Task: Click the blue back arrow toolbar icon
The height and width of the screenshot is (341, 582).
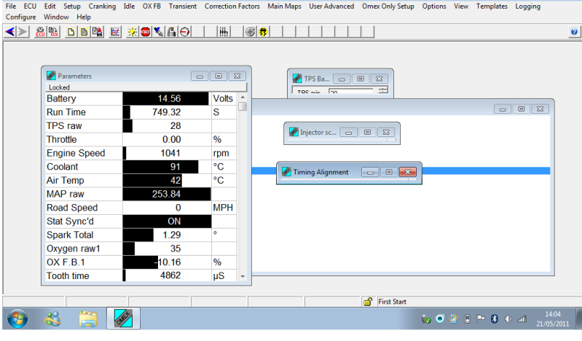Action: click(10, 32)
